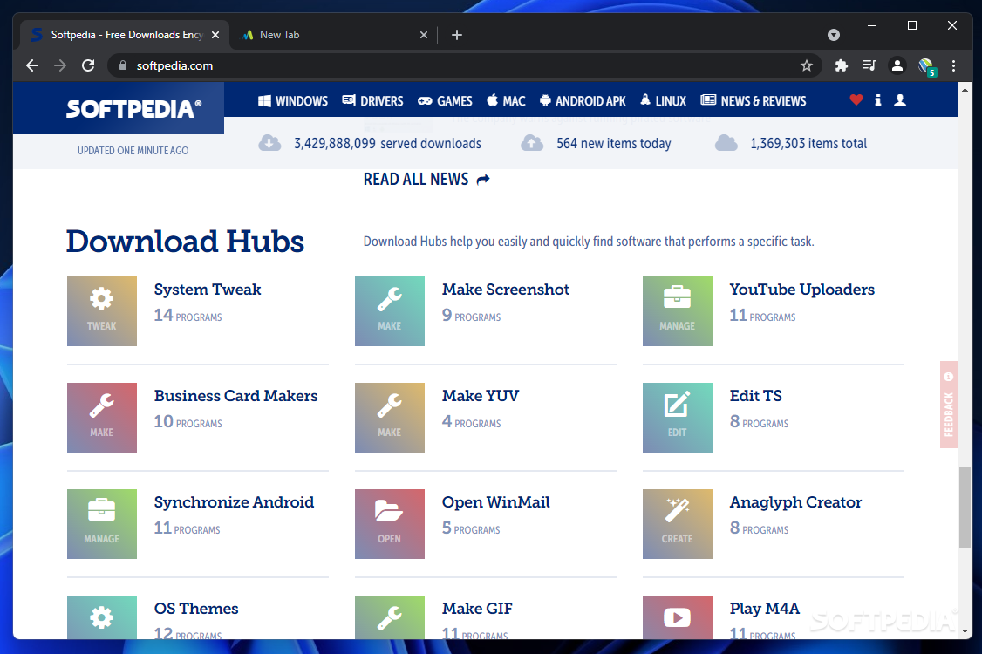Click the softpedia.com address bar
The image size is (982, 654).
[x=463, y=65]
